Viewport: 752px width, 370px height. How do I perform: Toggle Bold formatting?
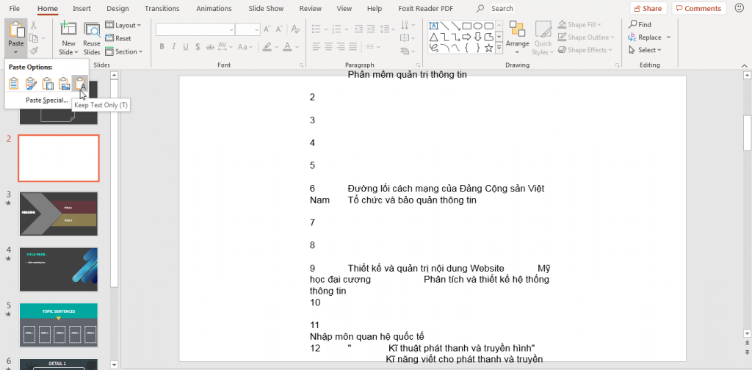tap(162, 47)
